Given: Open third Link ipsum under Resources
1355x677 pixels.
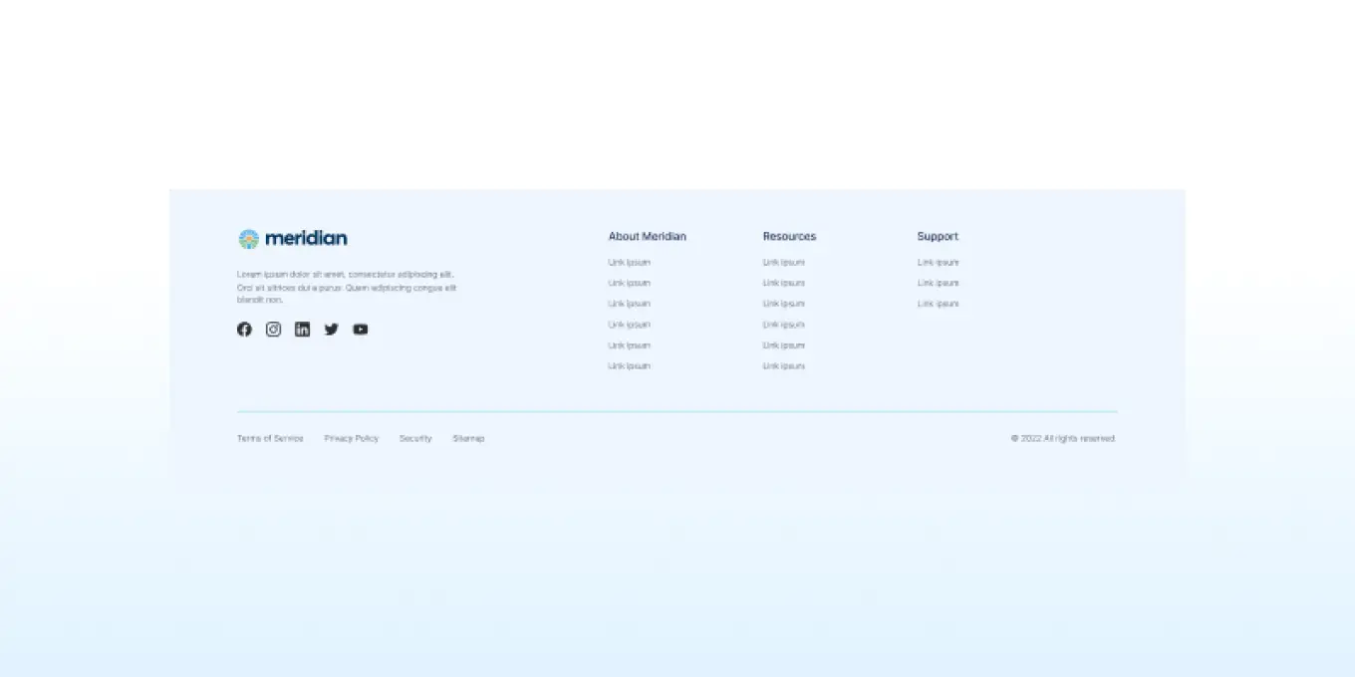Looking at the screenshot, I should click(784, 305).
